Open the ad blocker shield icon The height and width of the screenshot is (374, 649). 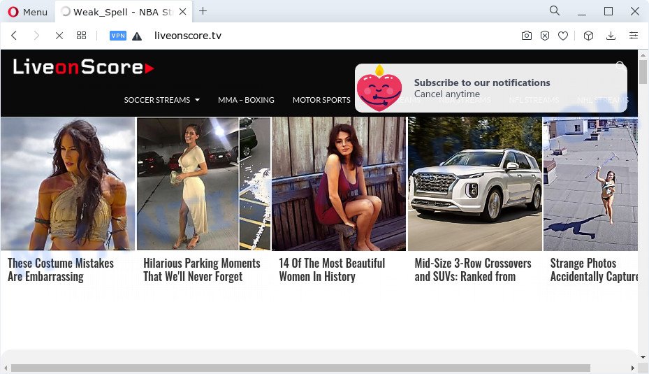click(545, 36)
